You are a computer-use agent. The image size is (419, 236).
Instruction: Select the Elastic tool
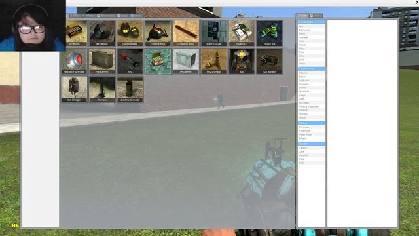pyautogui.click(x=312, y=33)
